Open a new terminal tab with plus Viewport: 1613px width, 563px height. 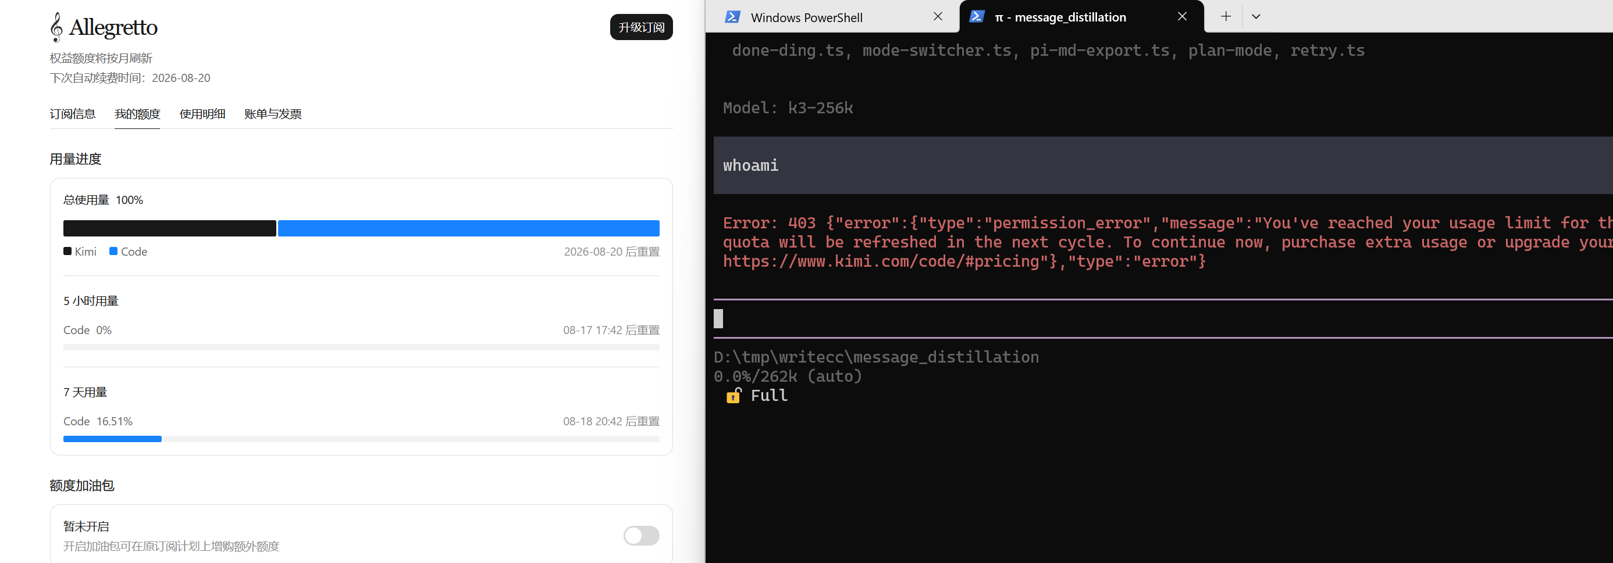1226,16
